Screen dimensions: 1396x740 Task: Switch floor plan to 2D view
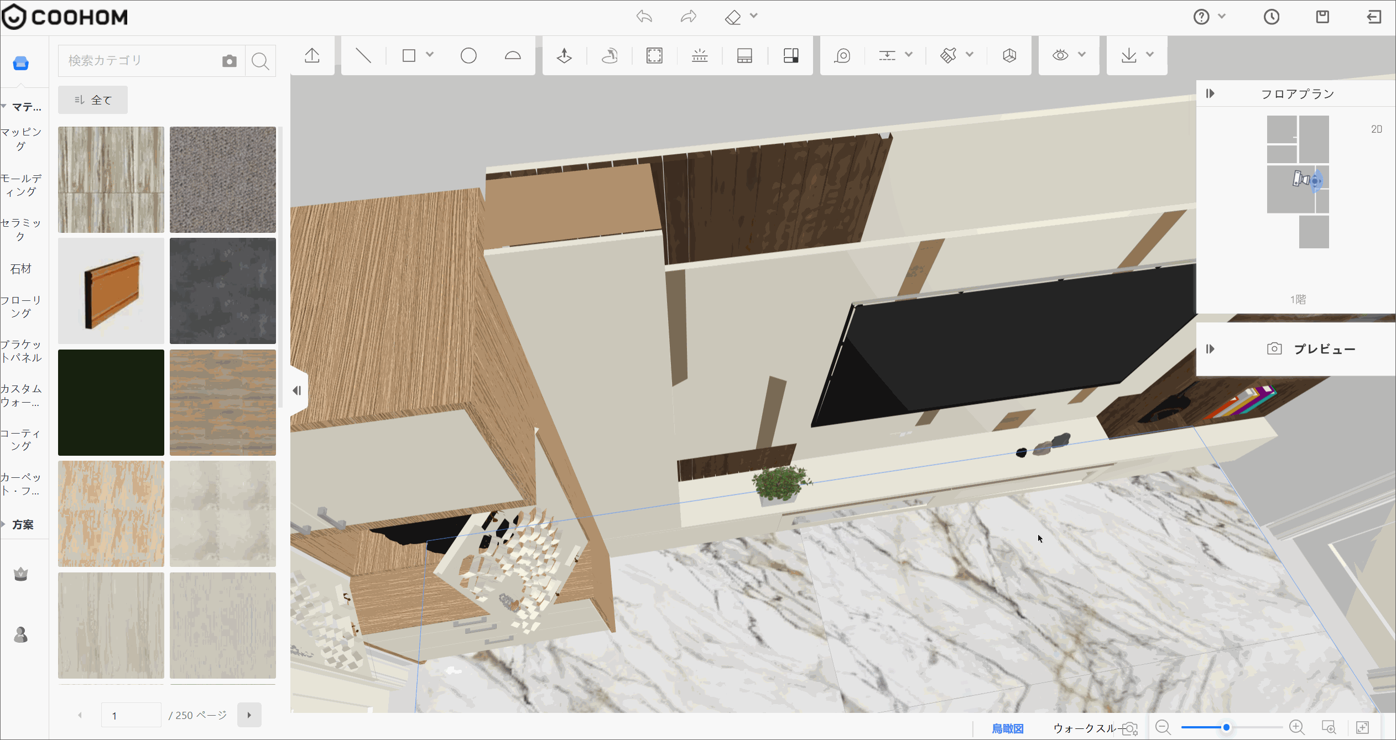pos(1377,129)
